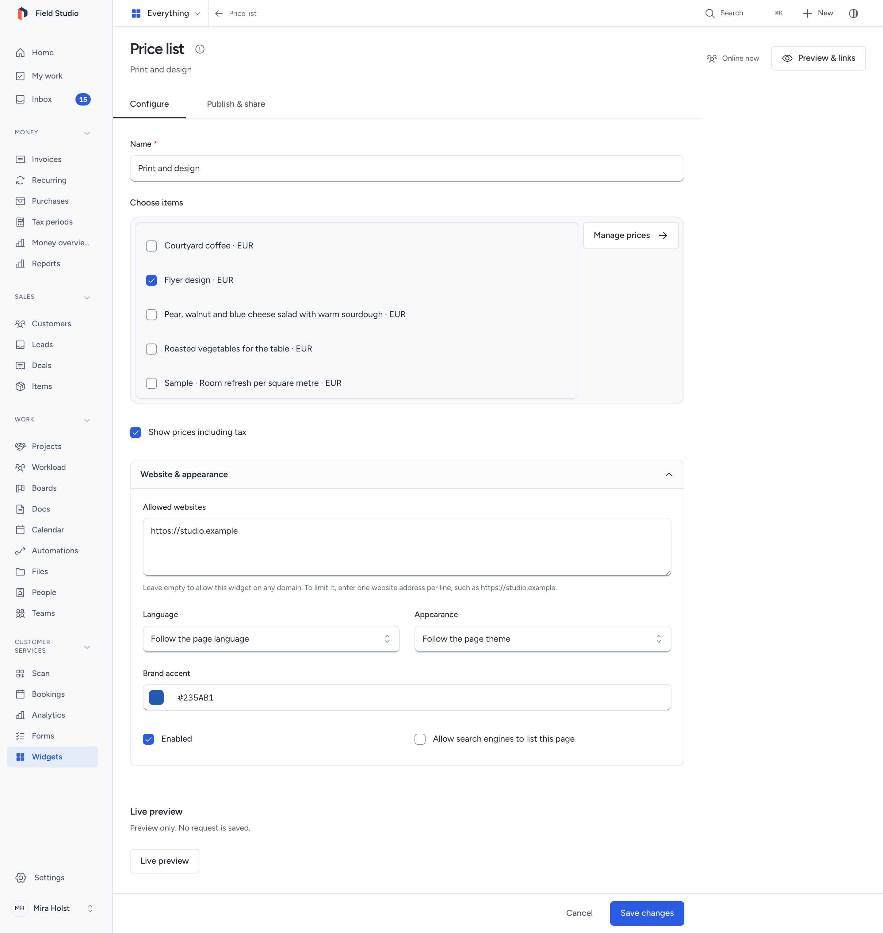Viewport: 883px width, 933px height.
Task: Select the Configure tab
Action: [149, 104]
